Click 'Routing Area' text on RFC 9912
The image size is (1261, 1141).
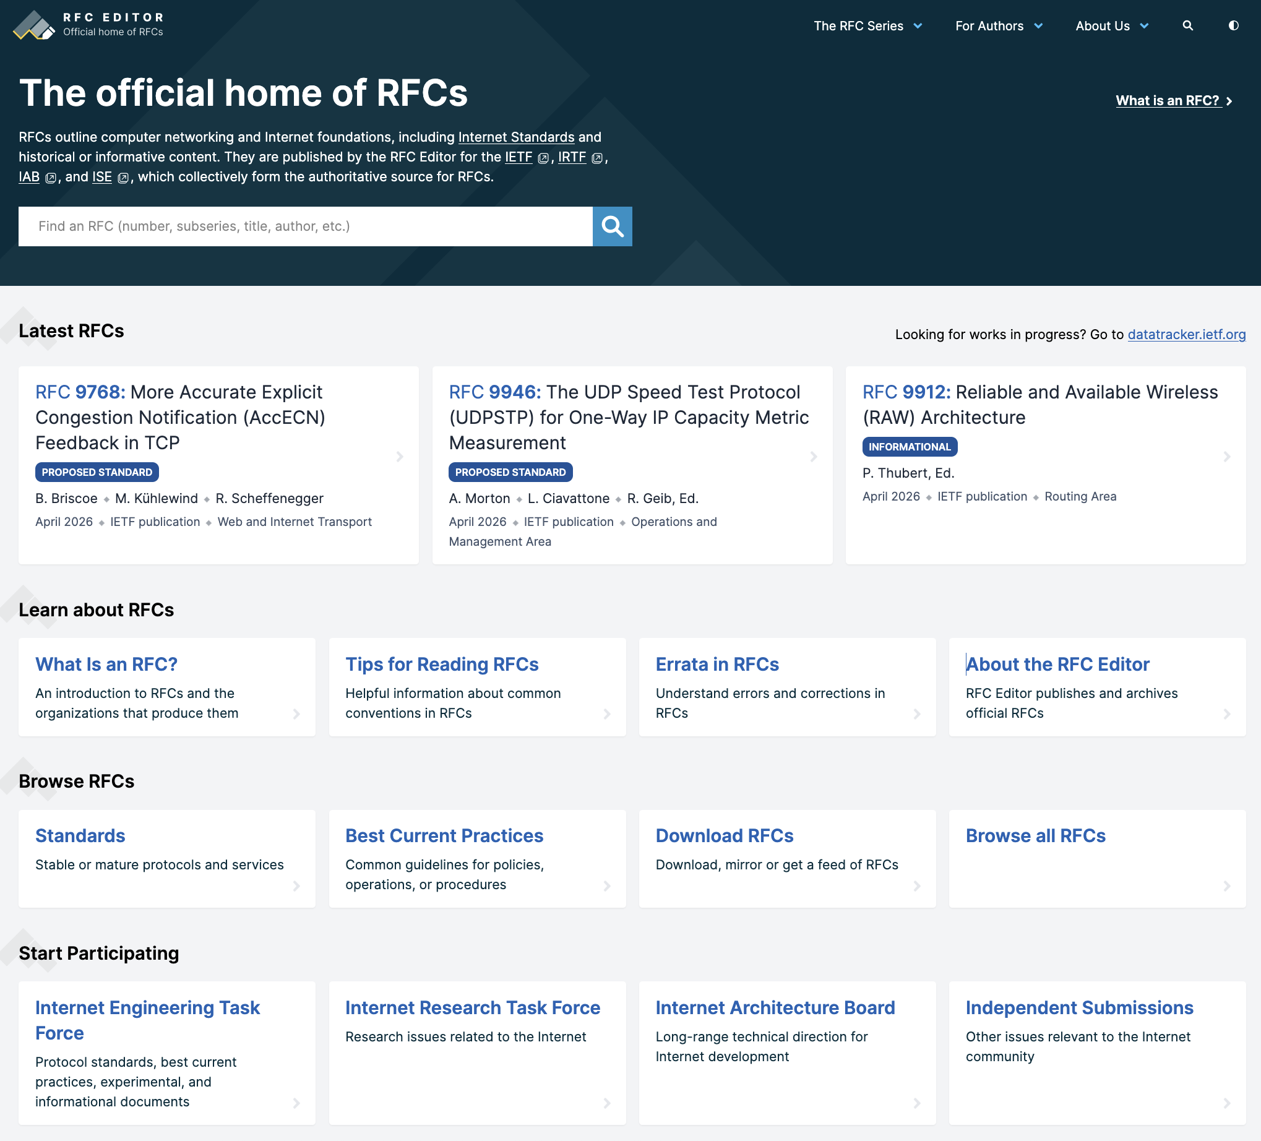click(1080, 496)
